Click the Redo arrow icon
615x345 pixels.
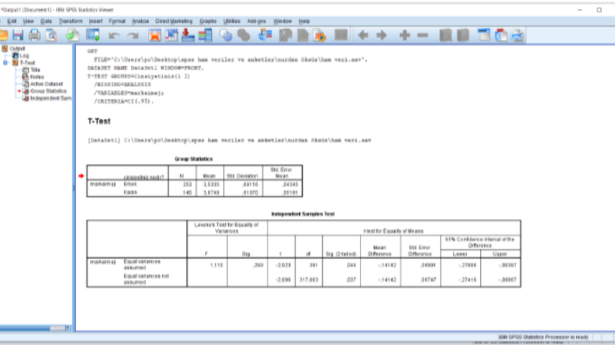coord(133,36)
